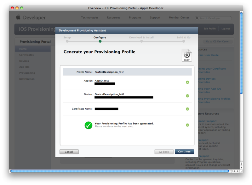Click the Download & Install step marker
Image resolution: width=252 pixels, height=185 pixels.
[141, 41]
